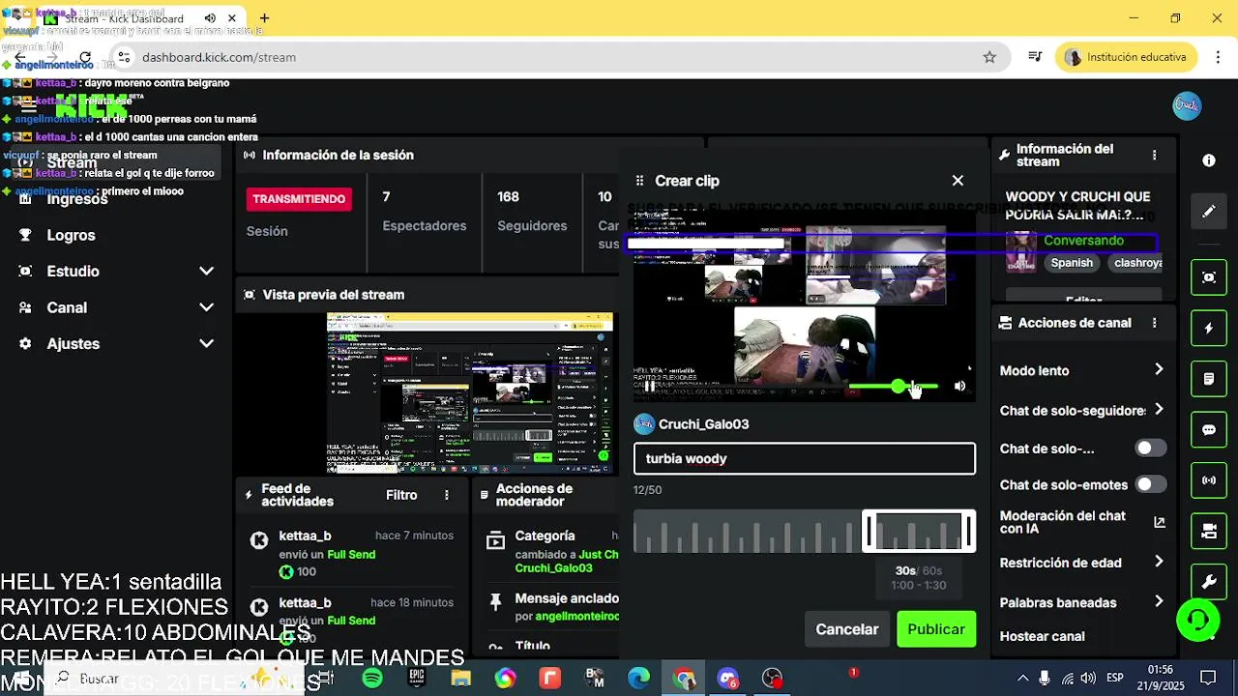This screenshot has width=1238, height=696.
Task: Click the document notes icon in right sidebar
Action: (1209, 379)
